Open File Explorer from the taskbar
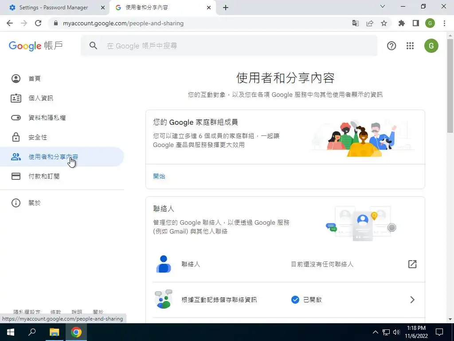The height and width of the screenshot is (341, 454). [x=54, y=332]
